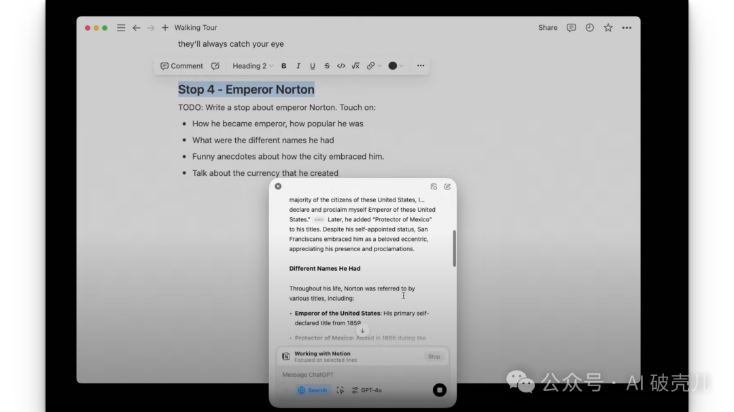Image resolution: width=734 pixels, height=412 pixels.
Task: Click the Message ChatGPT input field
Action: point(353,375)
